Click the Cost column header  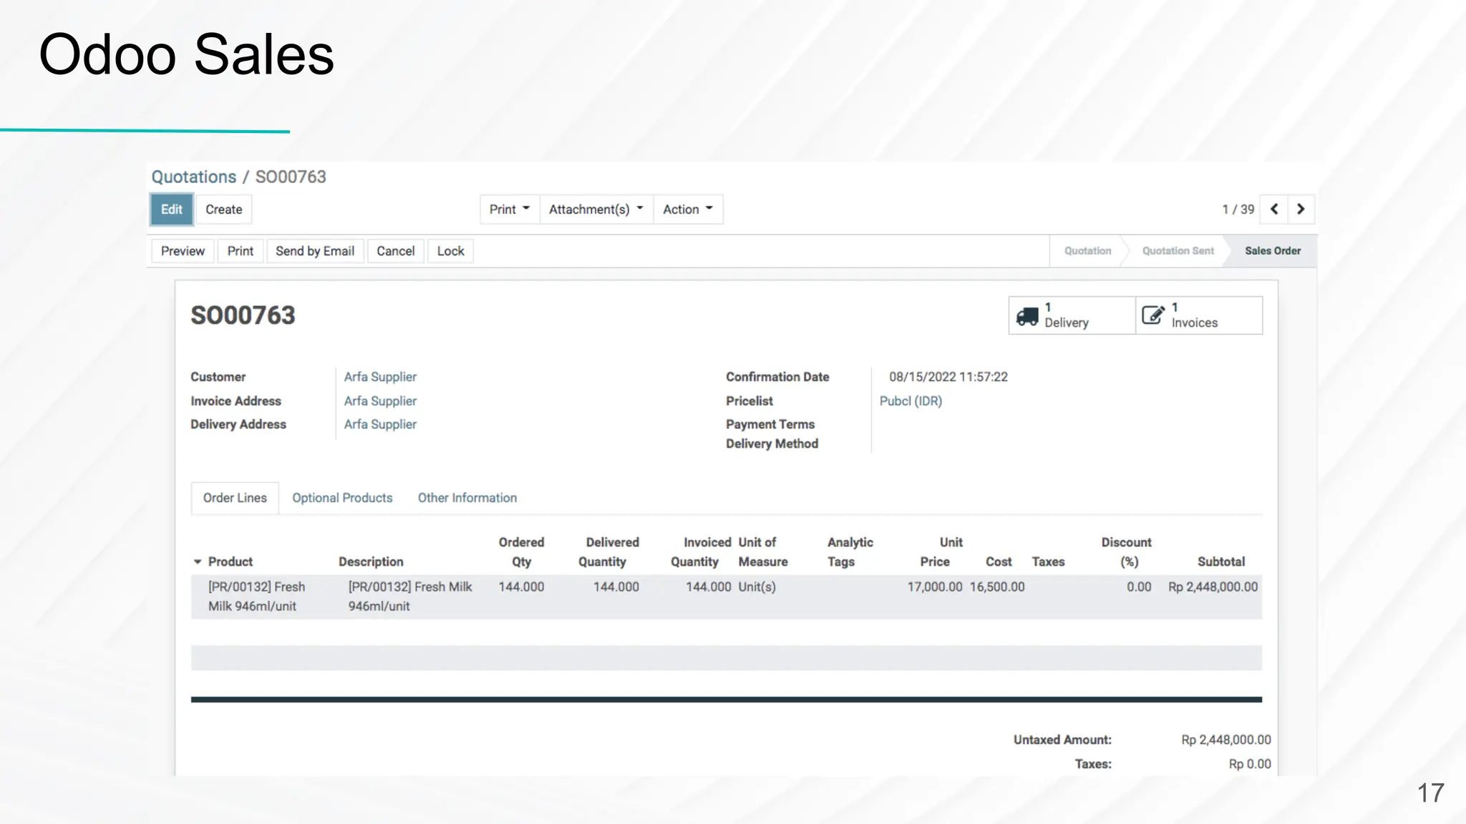[x=999, y=562]
